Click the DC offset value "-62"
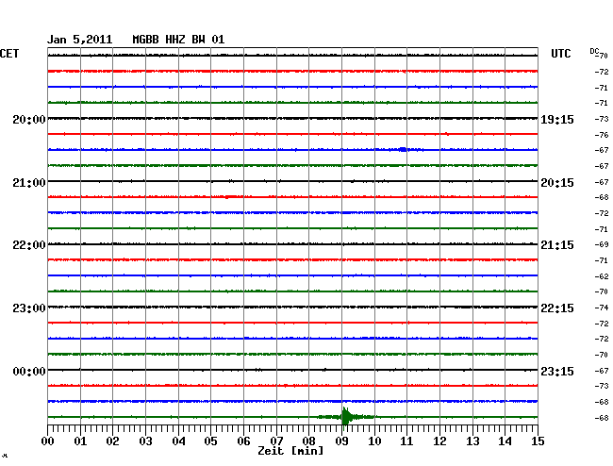Viewport: 613px width, 466px height. pyautogui.click(x=602, y=276)
